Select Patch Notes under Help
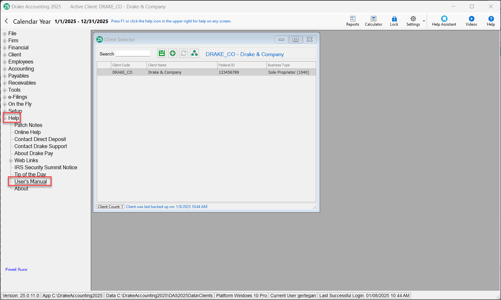The image size is (501, 300). click(x=28, y=125)
